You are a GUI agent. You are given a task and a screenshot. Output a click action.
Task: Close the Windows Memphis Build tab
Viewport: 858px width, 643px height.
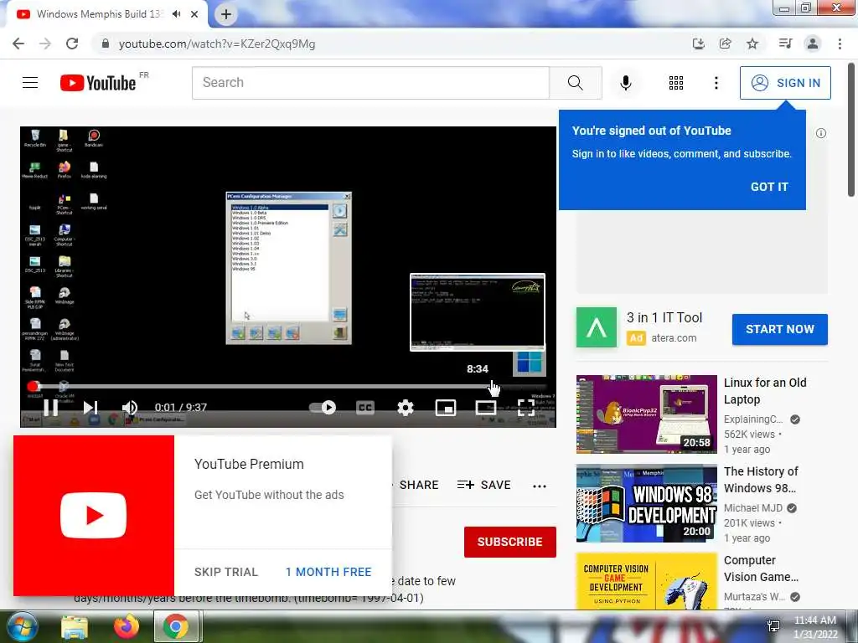point(194,14)
